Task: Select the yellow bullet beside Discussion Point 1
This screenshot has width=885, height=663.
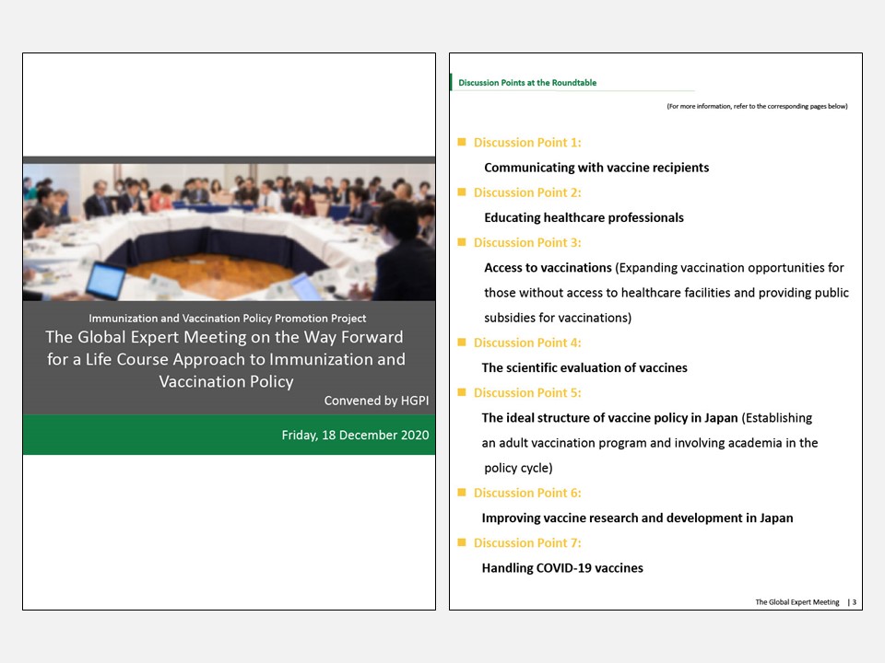Action: (x=462, y=142)
